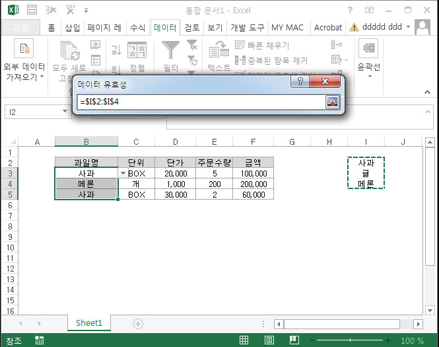The image size is (439, 347).
Task: Switch to the 홈 ribbon tab
Action: click(51, 28)
